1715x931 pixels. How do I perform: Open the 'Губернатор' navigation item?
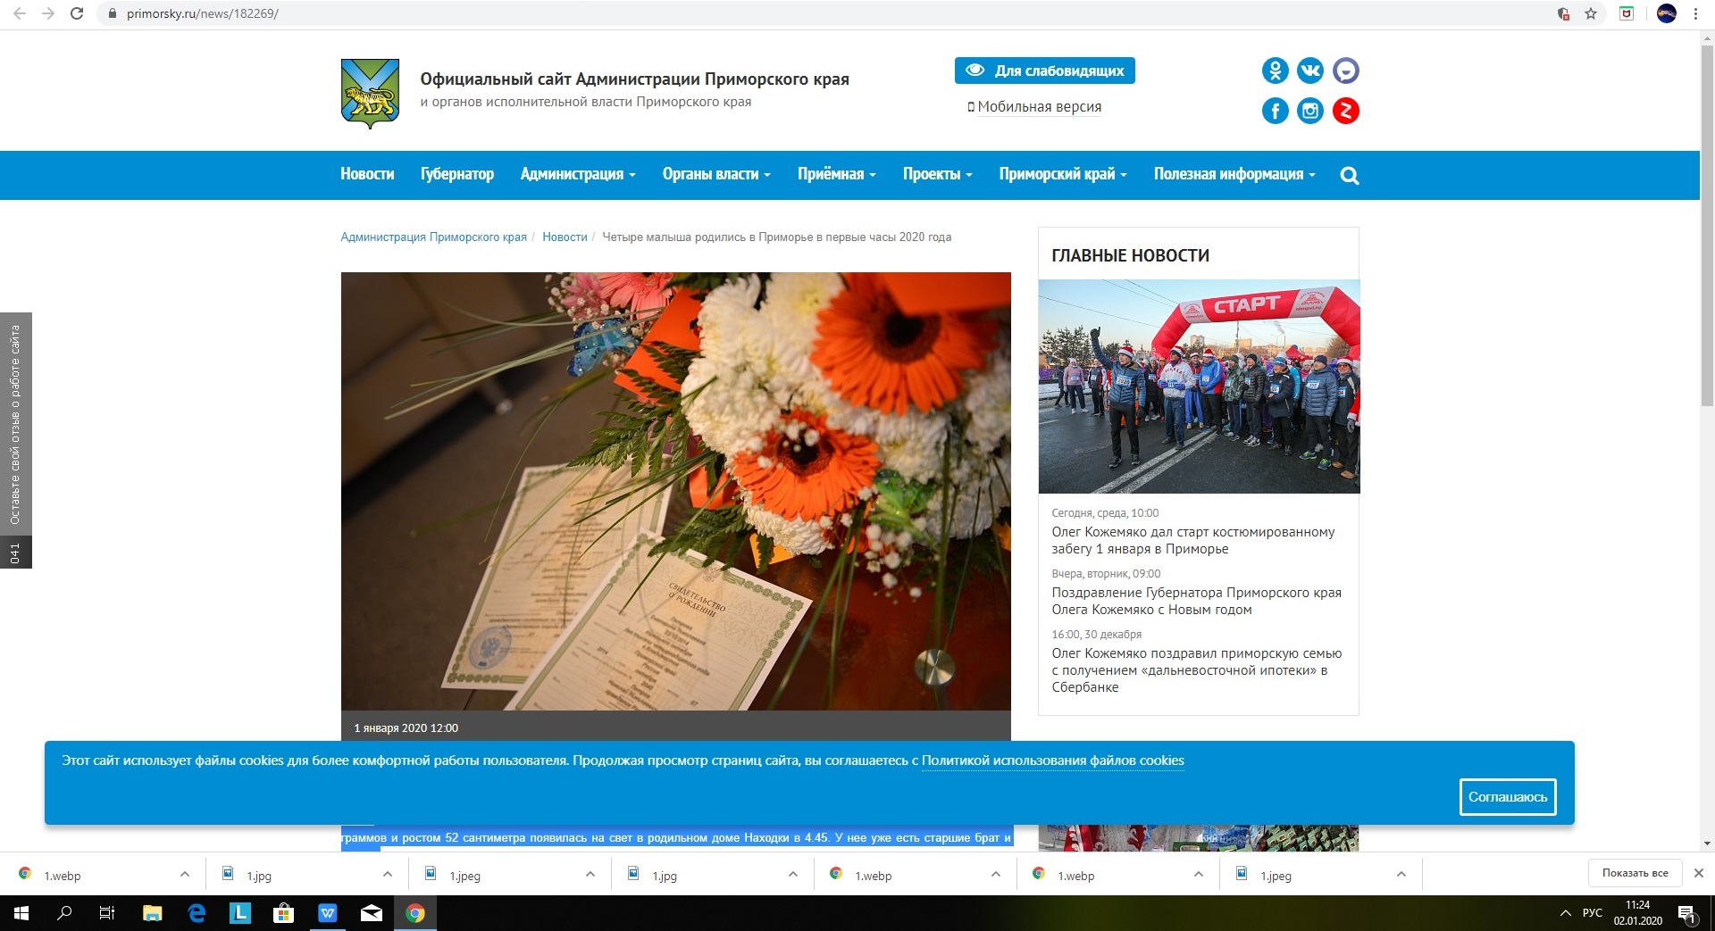point(457,174)
